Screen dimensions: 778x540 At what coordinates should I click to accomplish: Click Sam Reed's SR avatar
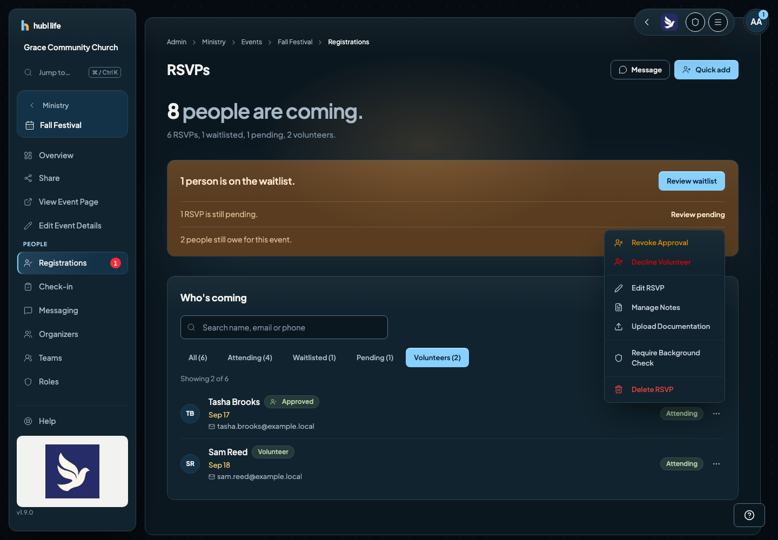[x=190, y=464]
